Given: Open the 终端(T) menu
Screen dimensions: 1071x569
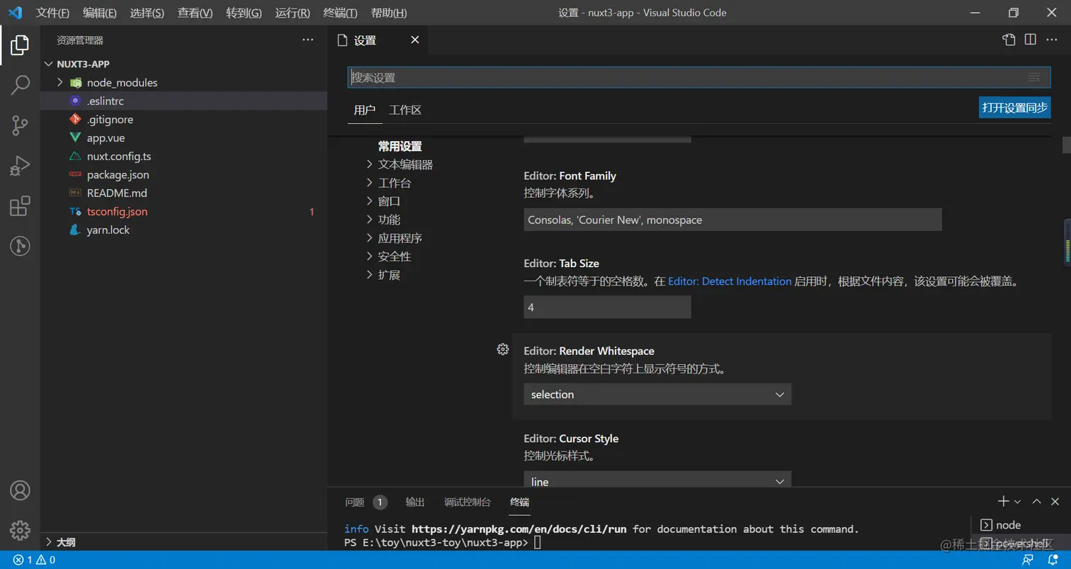Looking at the screenshot, I should tap(340, 13).
